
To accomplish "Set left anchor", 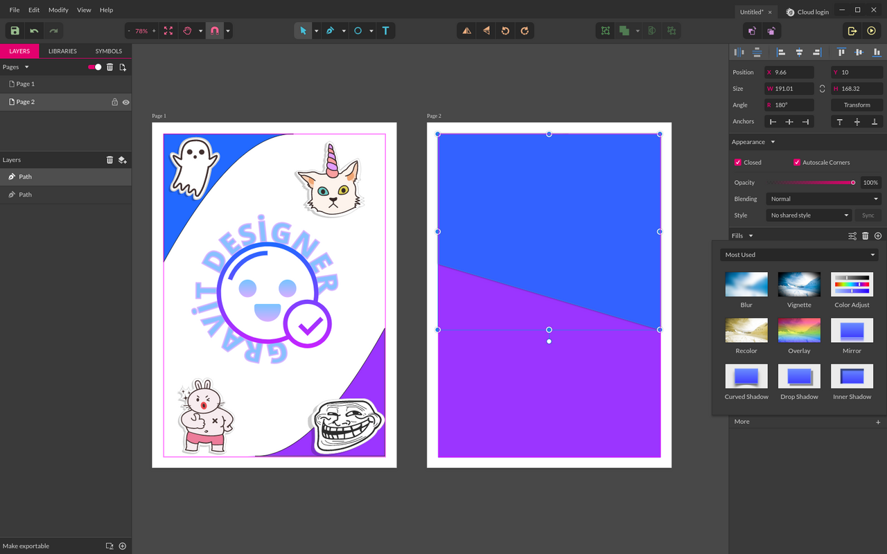I will coord(773,122).
